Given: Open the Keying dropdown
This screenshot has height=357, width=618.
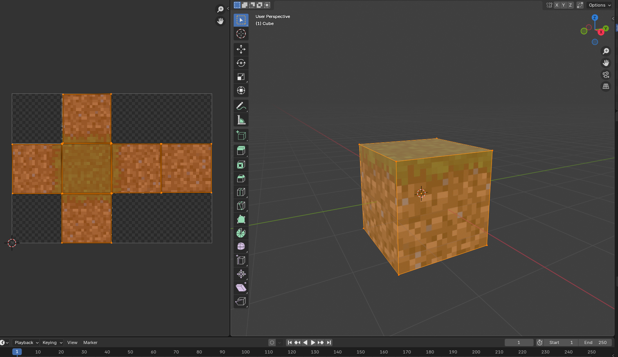Looking at the screenshot, I should click(x=52, y=343).
